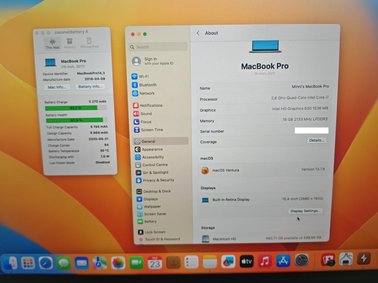Click the macOS Ventura row
The width and height of the screenshot is (378, 283).
(x=263, y=170)
